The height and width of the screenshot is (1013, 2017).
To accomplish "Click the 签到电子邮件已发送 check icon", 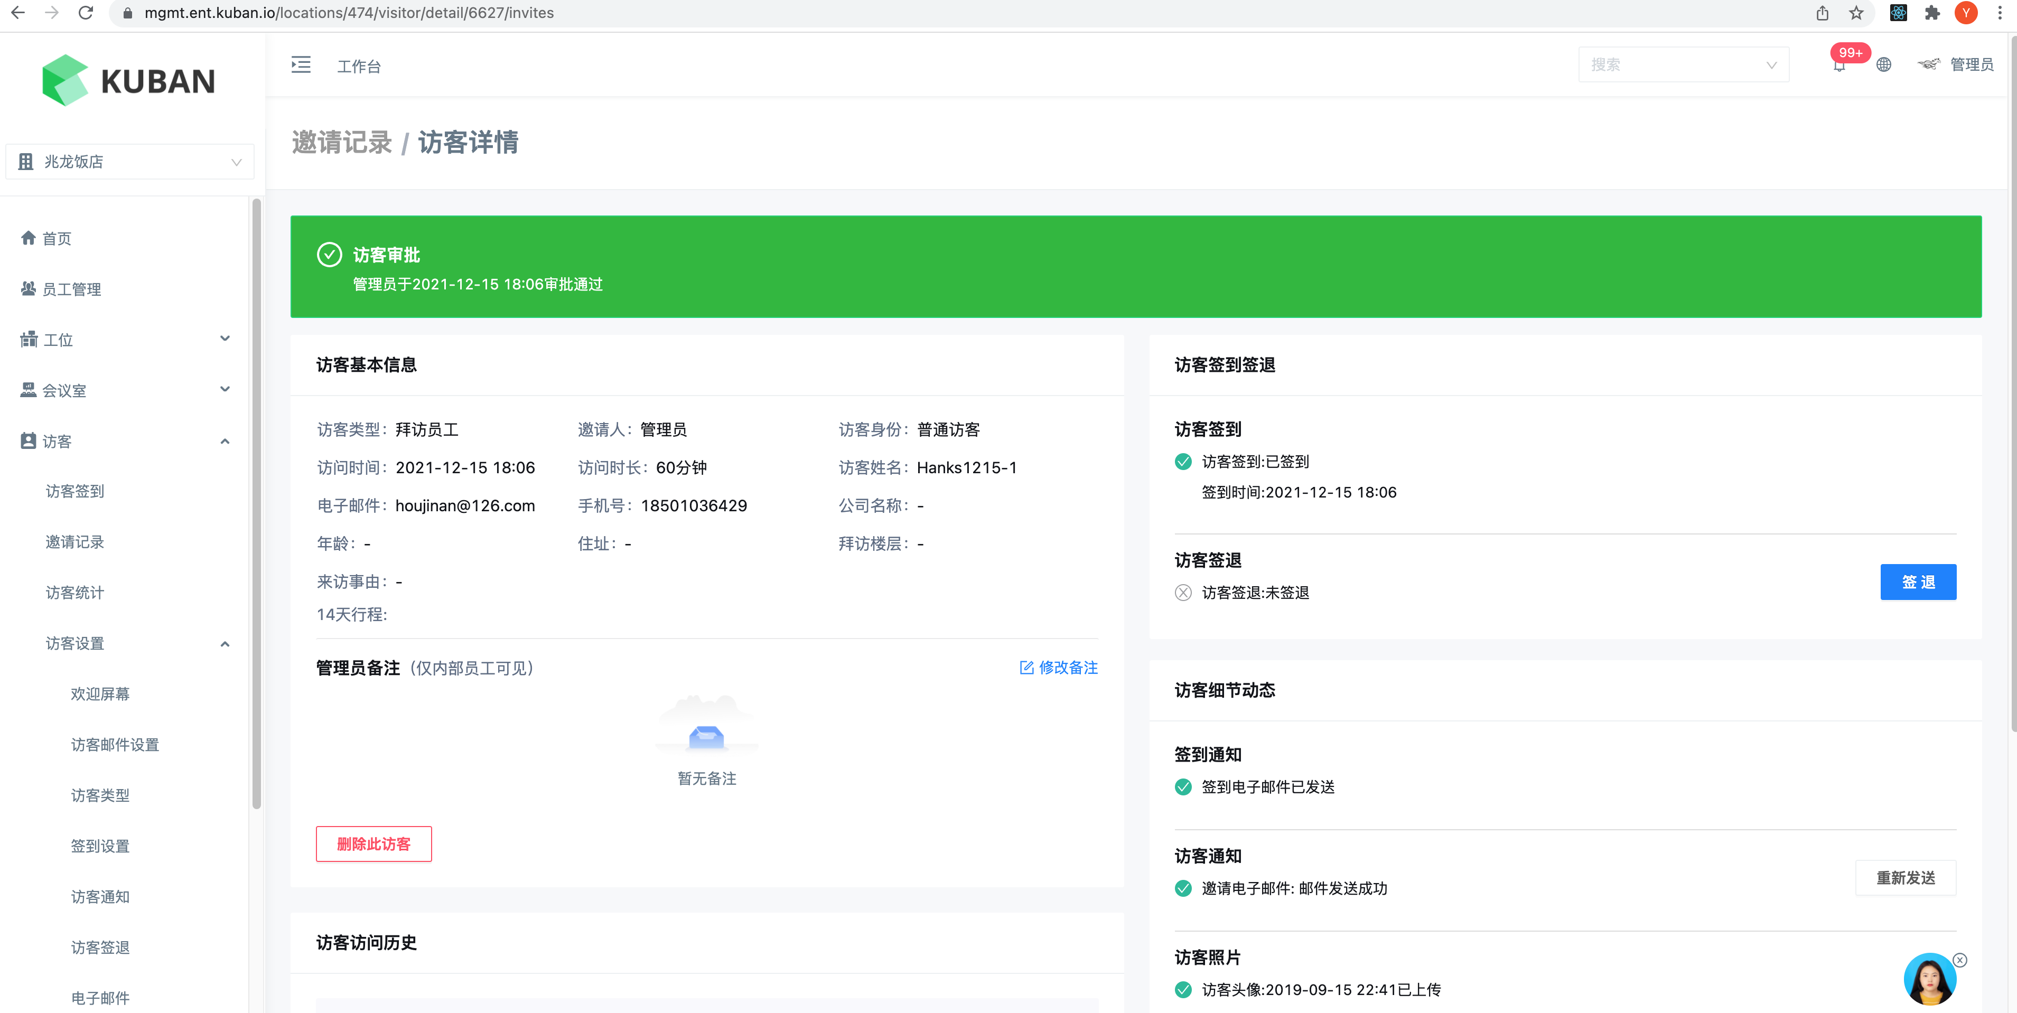I will tap(1183, 787).
